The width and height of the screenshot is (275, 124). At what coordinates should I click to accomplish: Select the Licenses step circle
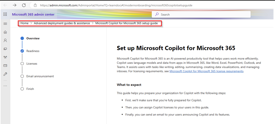coord(22,64)
